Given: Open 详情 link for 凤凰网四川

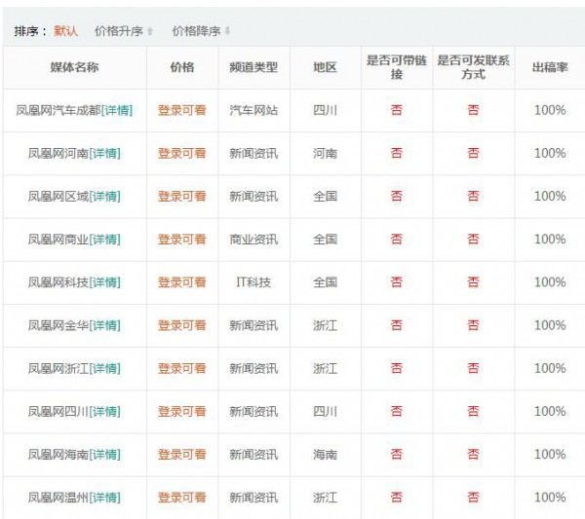Looking at the screenshot, I should point(104,411).
